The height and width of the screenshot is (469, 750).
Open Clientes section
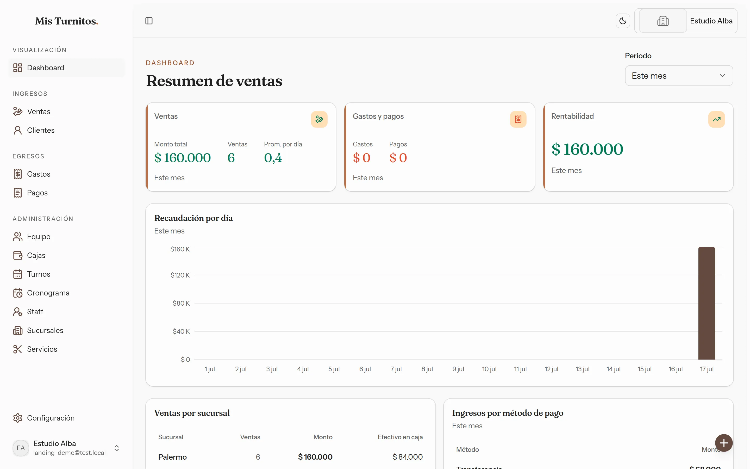point(67,130)
